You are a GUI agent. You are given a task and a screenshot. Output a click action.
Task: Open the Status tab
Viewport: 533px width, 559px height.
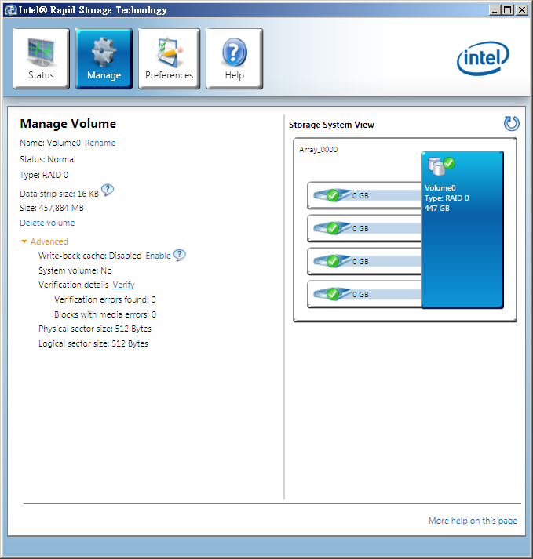tap(41, 59)
